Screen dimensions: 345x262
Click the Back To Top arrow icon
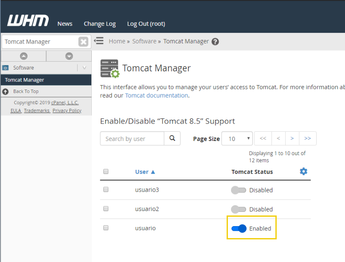pos(5,91)
